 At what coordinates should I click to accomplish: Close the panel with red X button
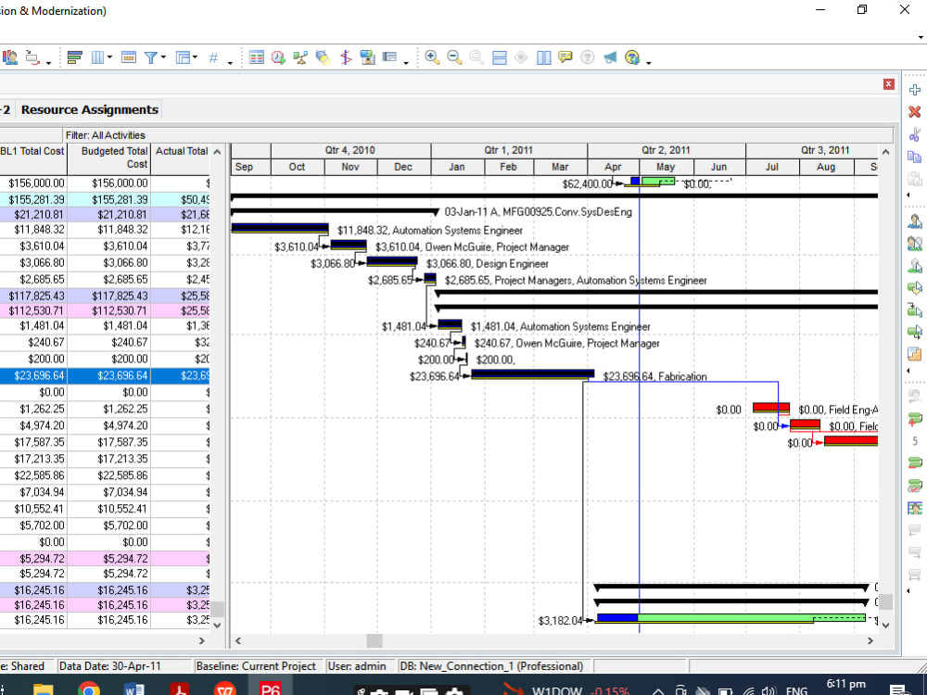coord(889,84)
